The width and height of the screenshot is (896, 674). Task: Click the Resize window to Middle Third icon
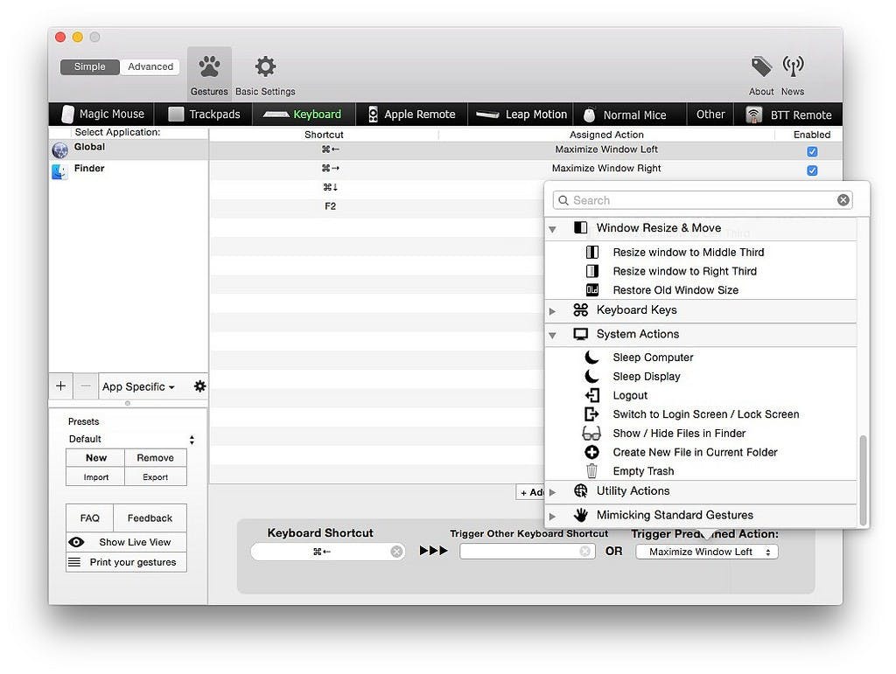[x=592, y=253]
